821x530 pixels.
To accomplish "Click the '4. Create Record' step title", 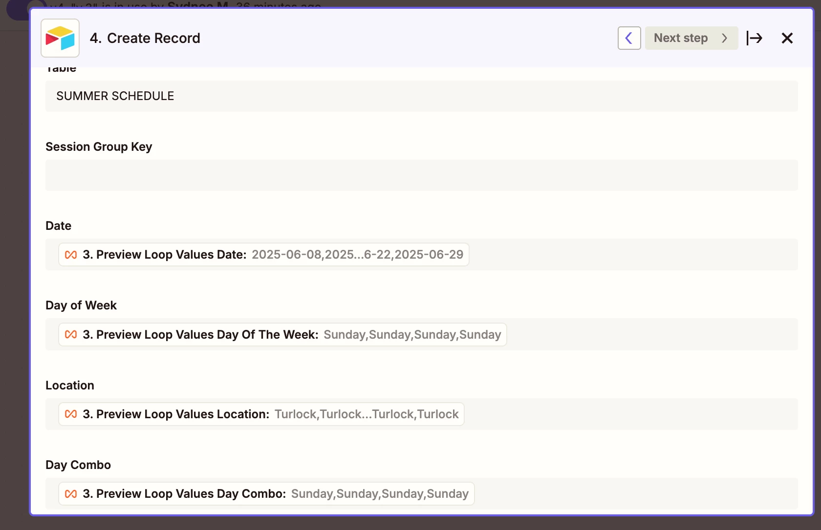I will coord(145,38).
